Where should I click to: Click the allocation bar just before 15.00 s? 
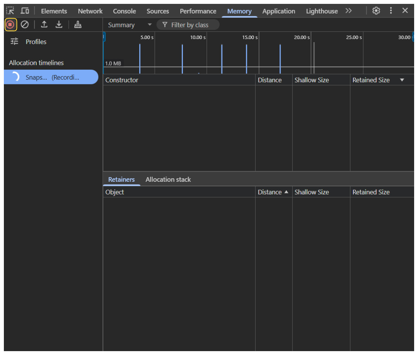247,59
